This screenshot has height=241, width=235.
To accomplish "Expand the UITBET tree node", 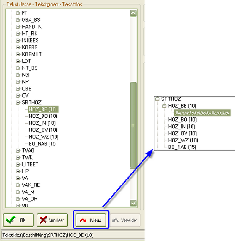I will [x=18, y=165].
